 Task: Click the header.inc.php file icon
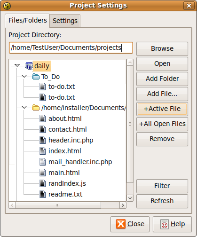click(43, 140)
